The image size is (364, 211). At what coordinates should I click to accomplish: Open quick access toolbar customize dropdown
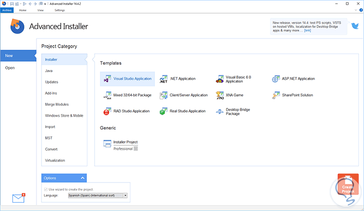click(x=45, y=4)
